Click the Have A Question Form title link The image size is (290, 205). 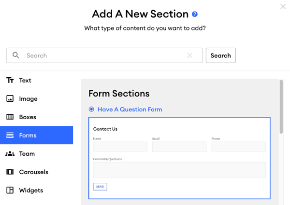coord(130,109)
